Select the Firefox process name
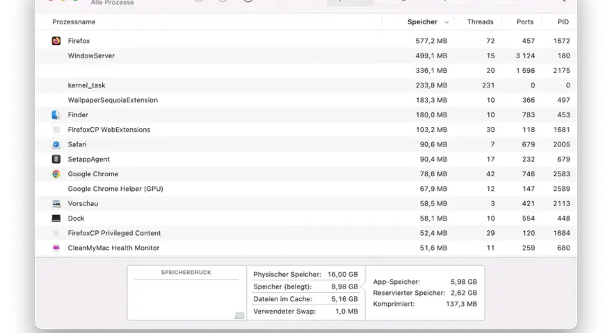The height and width of the screenshot is (333, 612). pyautogui.click(x=79, y=41)
